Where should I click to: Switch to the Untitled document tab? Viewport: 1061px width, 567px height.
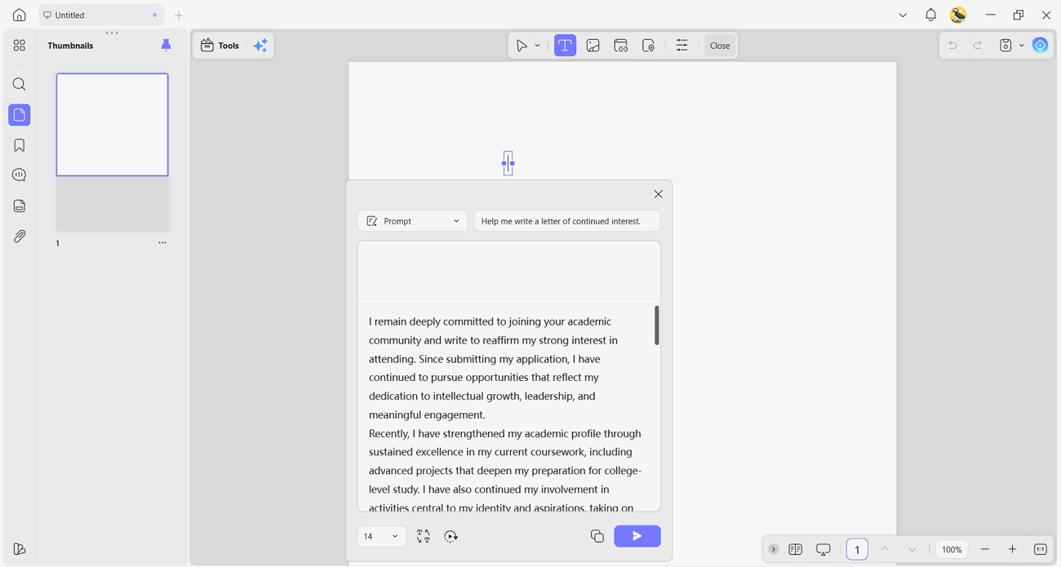(101, 15)
